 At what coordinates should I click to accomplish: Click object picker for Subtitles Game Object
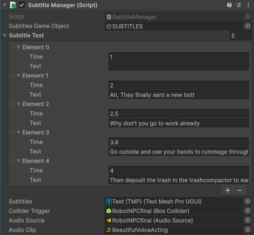click(248, 26)
